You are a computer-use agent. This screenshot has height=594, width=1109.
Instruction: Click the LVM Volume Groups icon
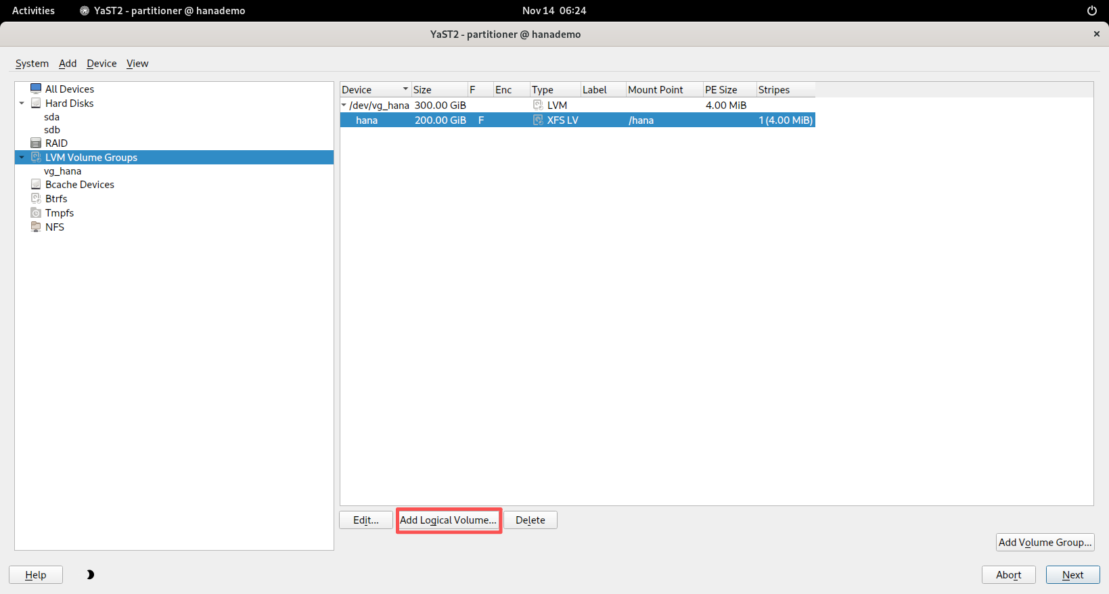click(36, 157)
